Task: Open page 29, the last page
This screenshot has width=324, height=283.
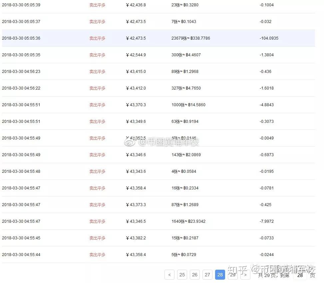Action: click(x=232, y=275)
